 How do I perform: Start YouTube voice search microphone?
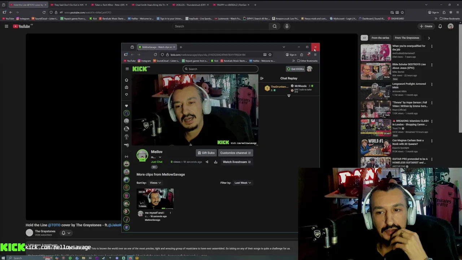click(287, 26)
